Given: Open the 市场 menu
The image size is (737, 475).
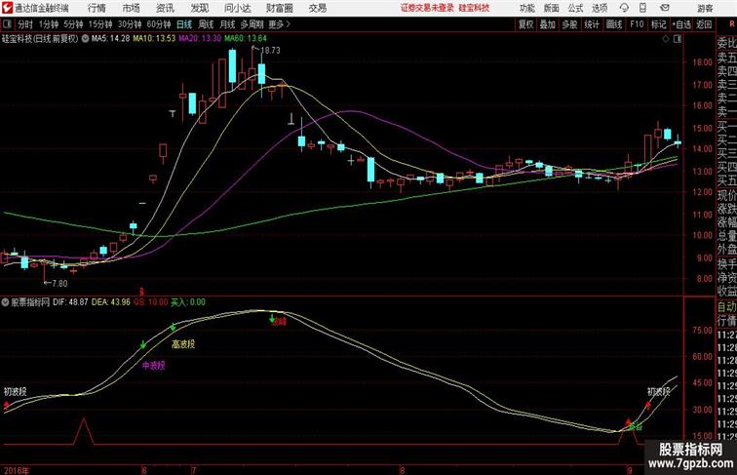Looking at the screenshot, I should [132, 8].
